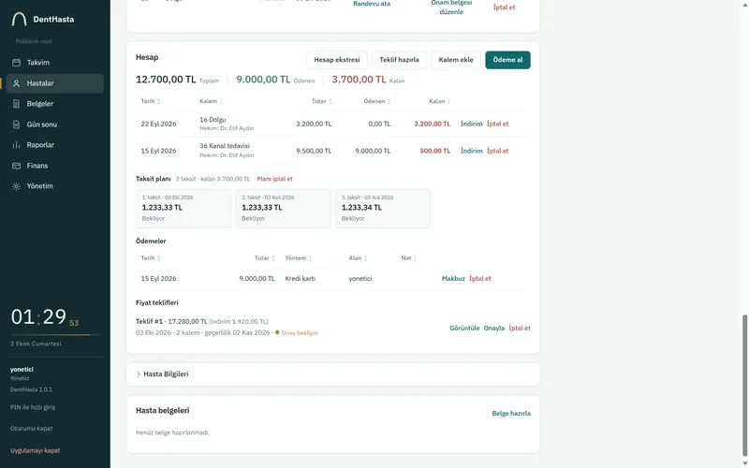Select the Hastalar person icon

point(16,83)
